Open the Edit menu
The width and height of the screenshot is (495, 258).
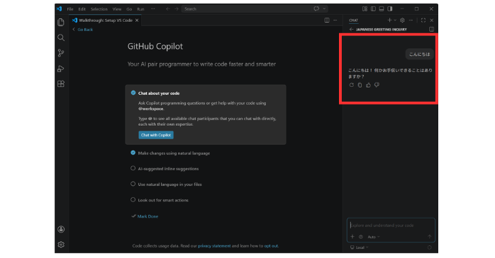coord(82,8)
